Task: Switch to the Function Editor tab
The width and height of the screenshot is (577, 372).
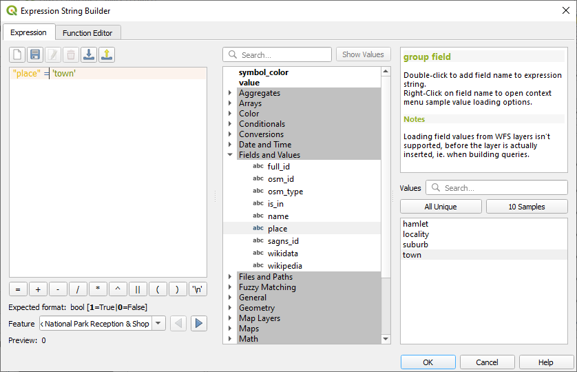Action: click(x=87, y=32)
